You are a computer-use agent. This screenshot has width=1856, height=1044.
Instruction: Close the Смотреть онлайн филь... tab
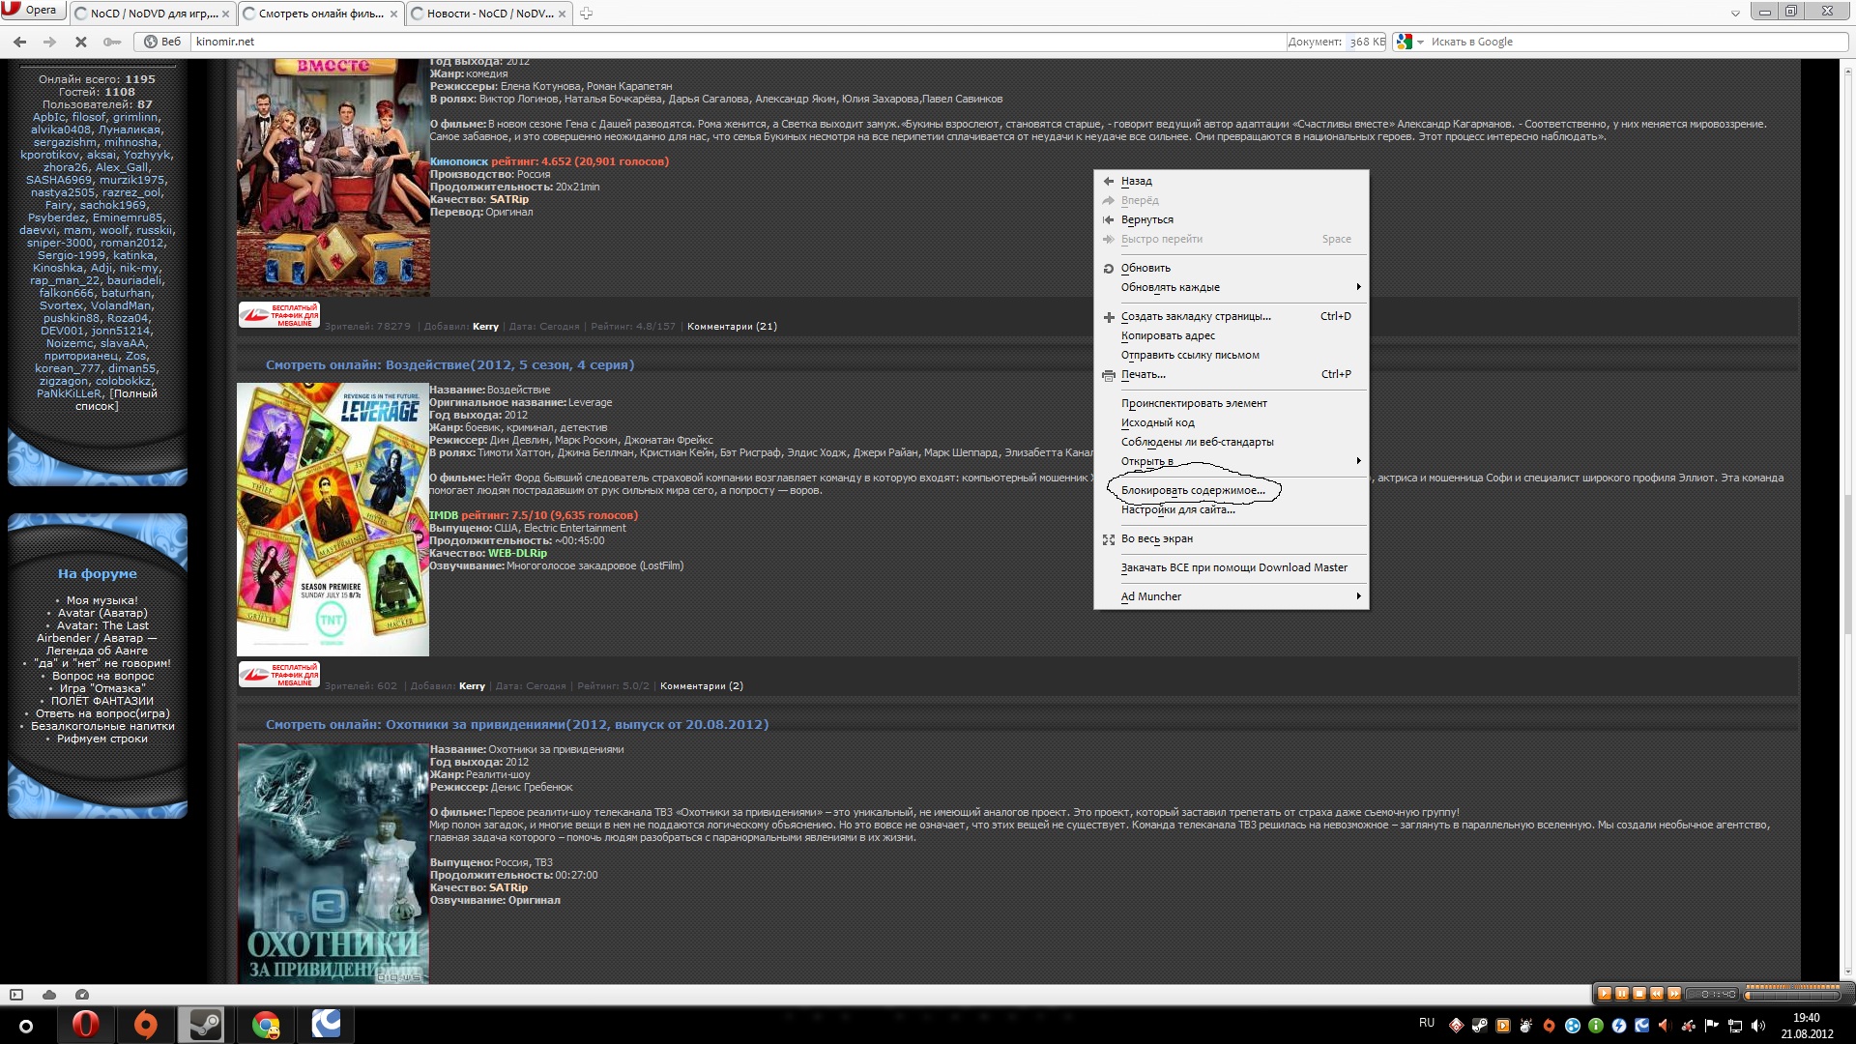393,14
